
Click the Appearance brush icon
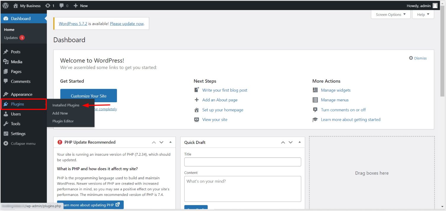[6, 94]
